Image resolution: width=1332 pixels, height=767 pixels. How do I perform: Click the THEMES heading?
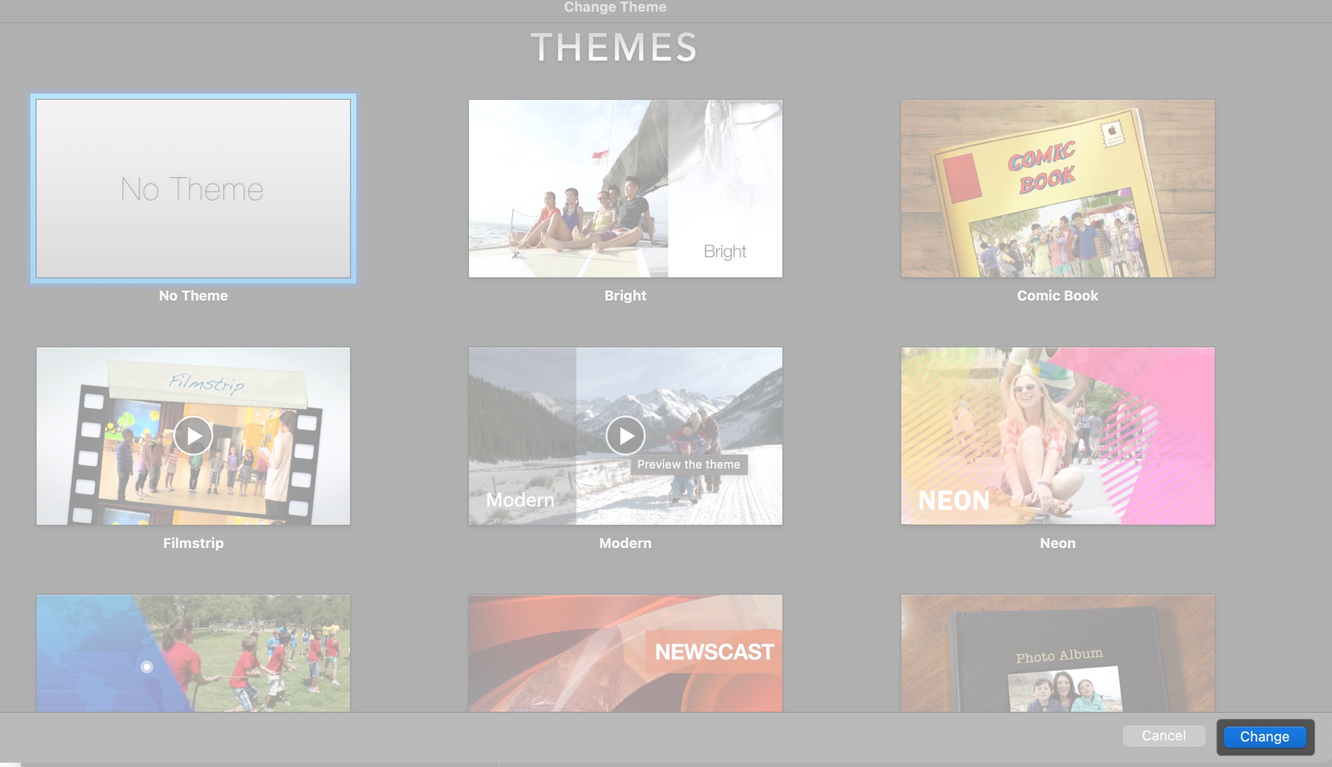coord(614,48)
